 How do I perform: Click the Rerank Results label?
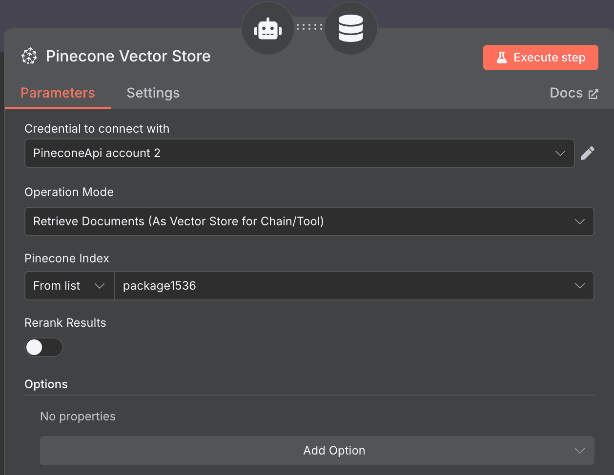(65, 323)
